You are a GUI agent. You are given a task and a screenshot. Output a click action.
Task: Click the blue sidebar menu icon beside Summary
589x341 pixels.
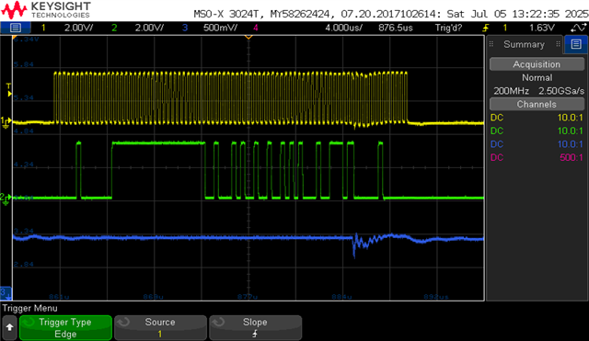[576, 44]
